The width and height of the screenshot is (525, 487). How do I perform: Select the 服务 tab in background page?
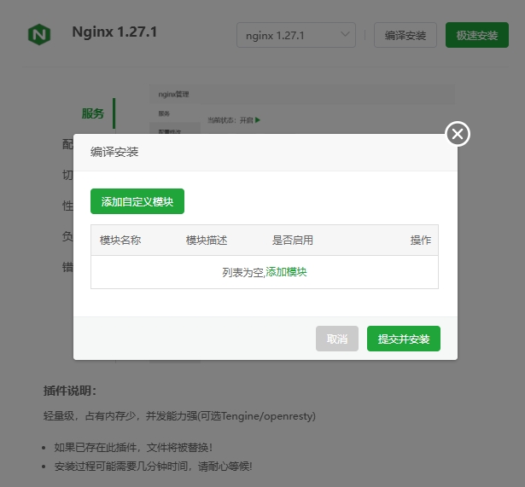coord(93,113)
